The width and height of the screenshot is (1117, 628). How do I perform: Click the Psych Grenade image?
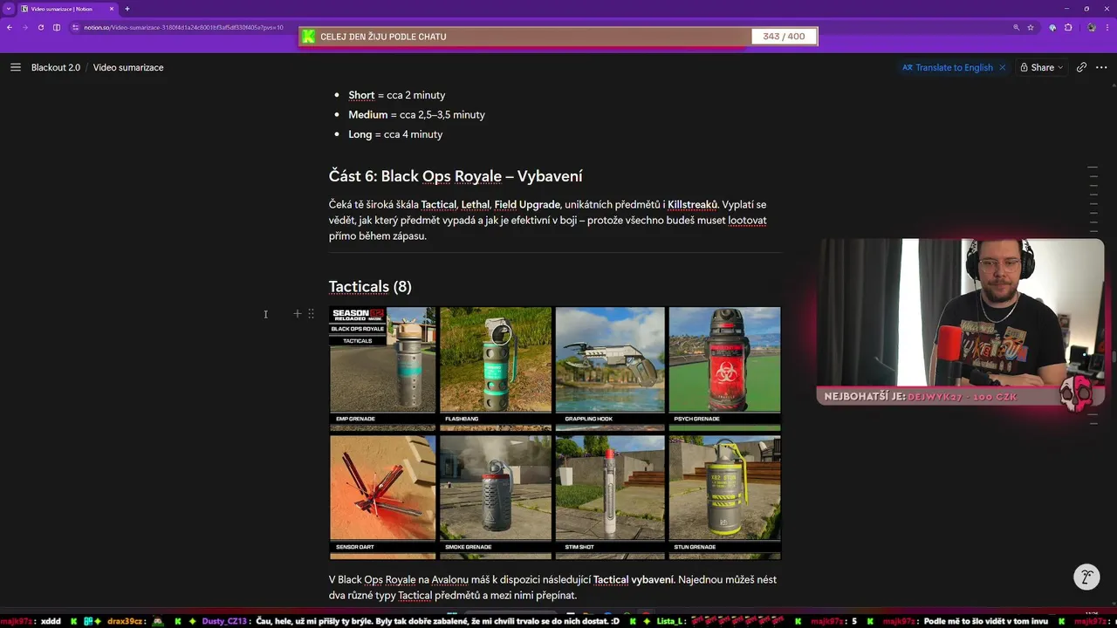(x=724, y=367)
